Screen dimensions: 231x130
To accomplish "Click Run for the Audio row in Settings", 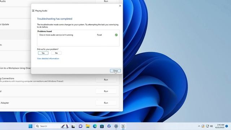I will point(106,1).
